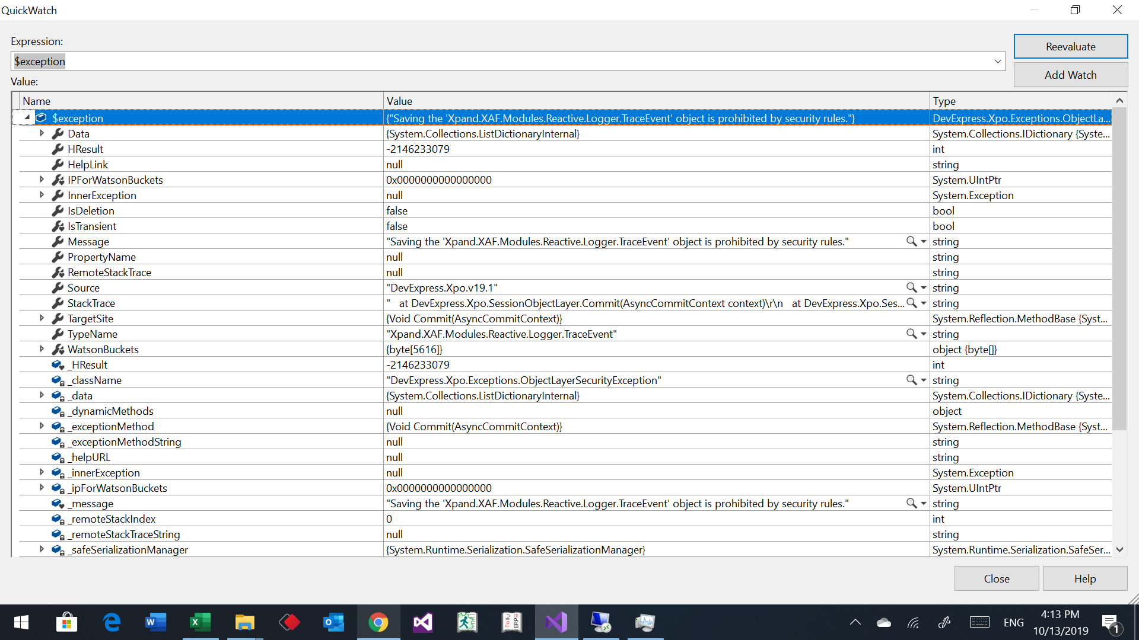Open Google Chrome from the taskbar
This screenshot has height=640, width=1139.
[x=378, y=622]
